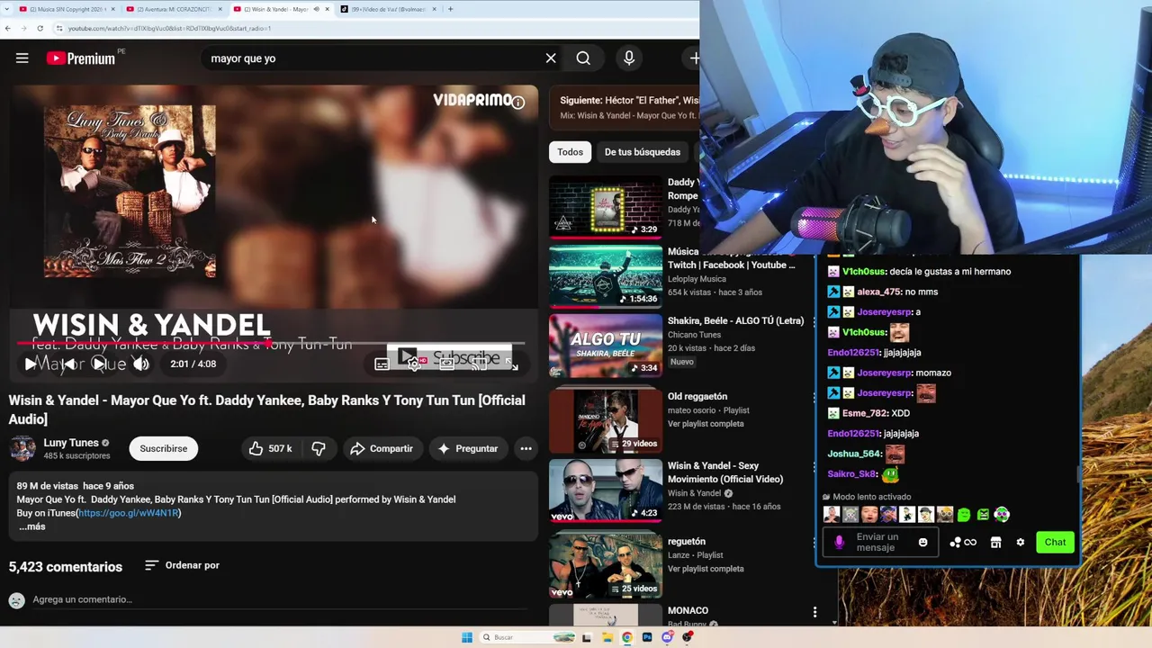Image resolution: width=1152 pixels, height=648 pixels.
Task: Open Ver playlist completa under Old reggaetón
Action: pos(706,424)
